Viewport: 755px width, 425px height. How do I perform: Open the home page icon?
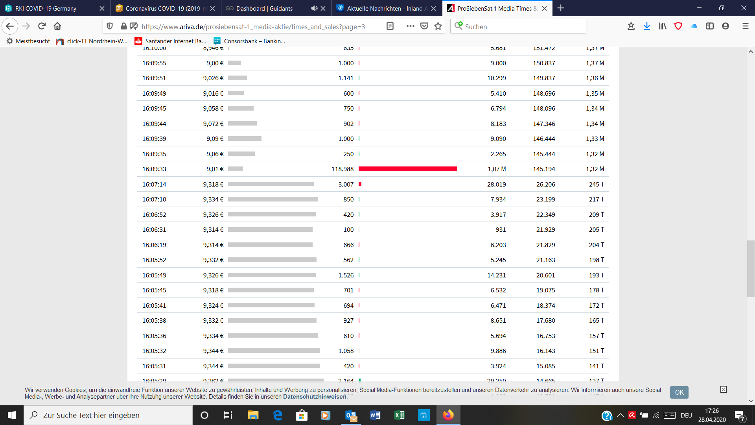[x=57, y=26]
